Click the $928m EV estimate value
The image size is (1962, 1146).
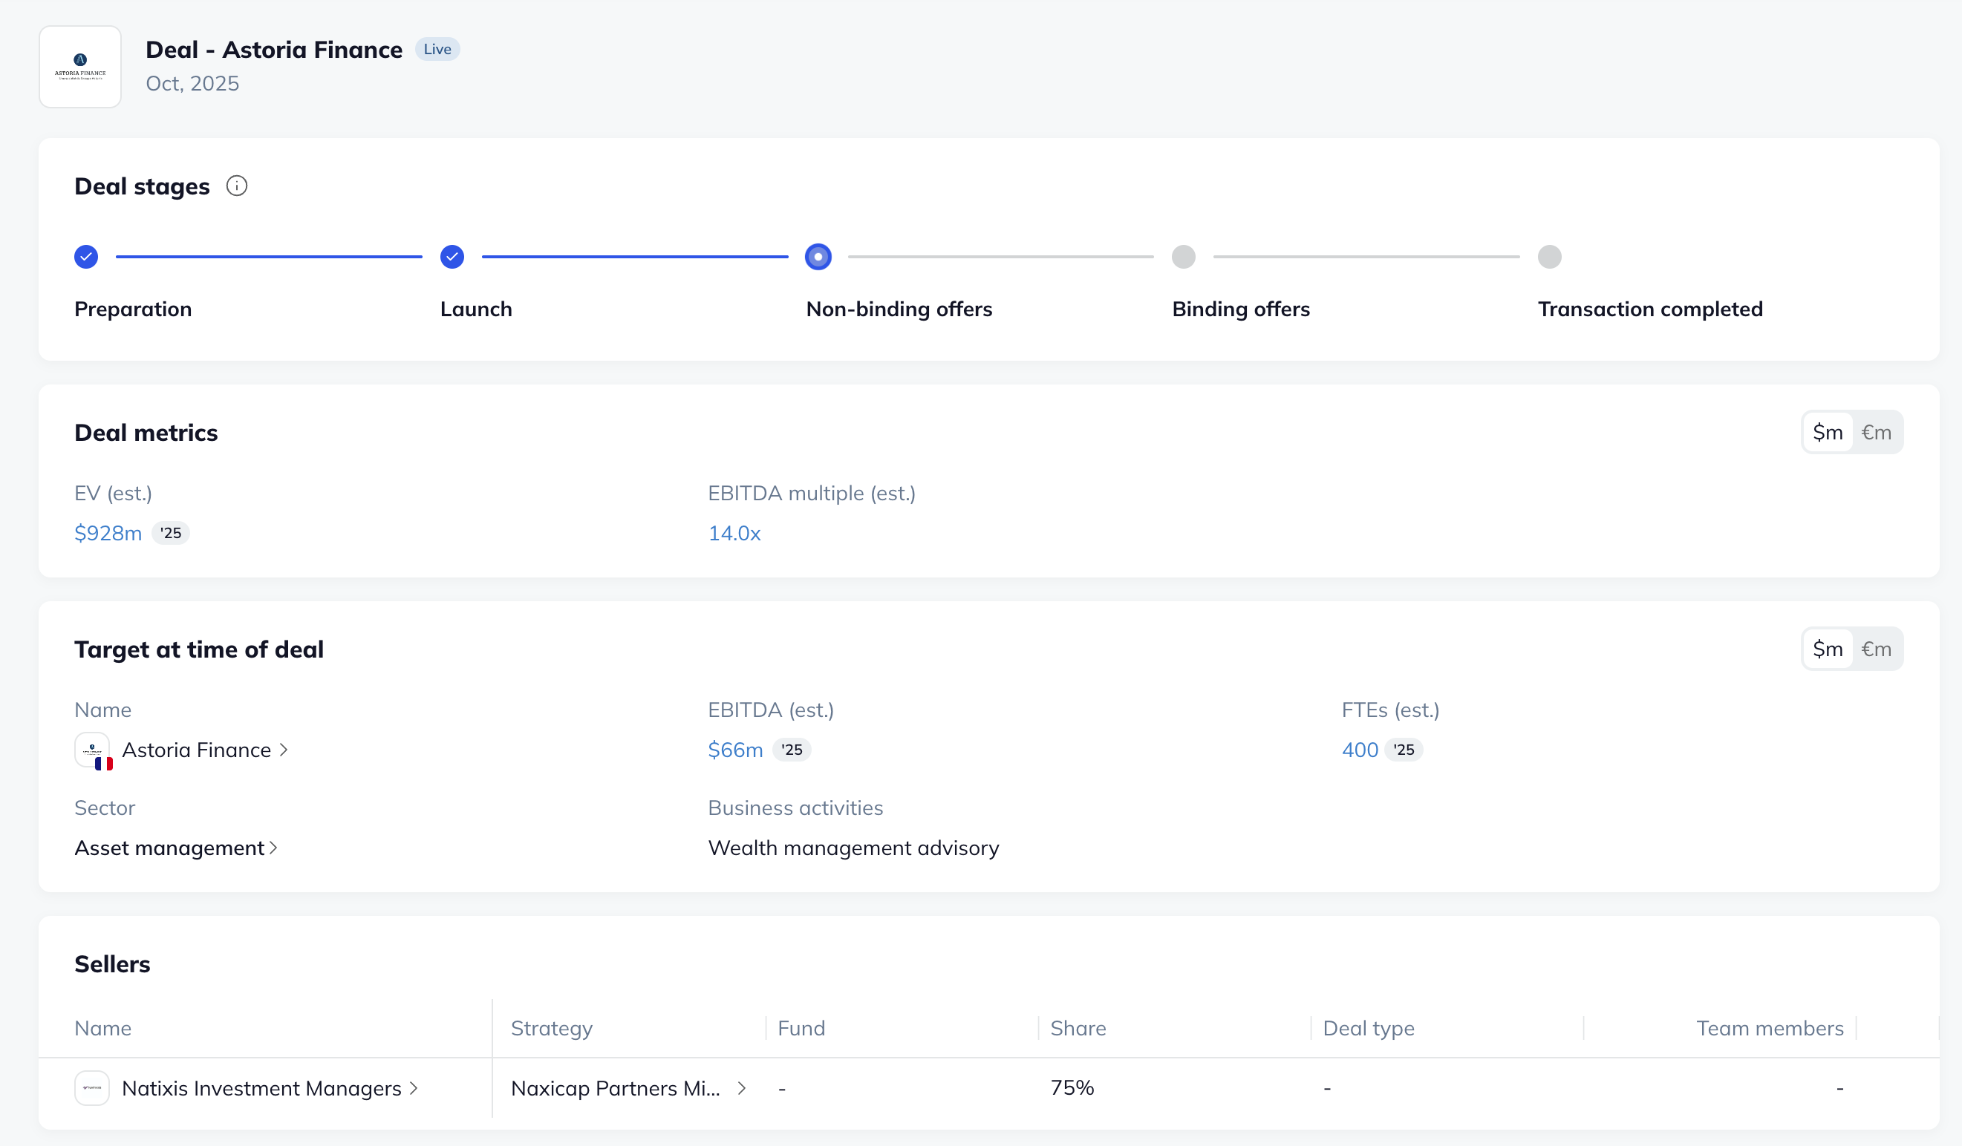[108, 533]
